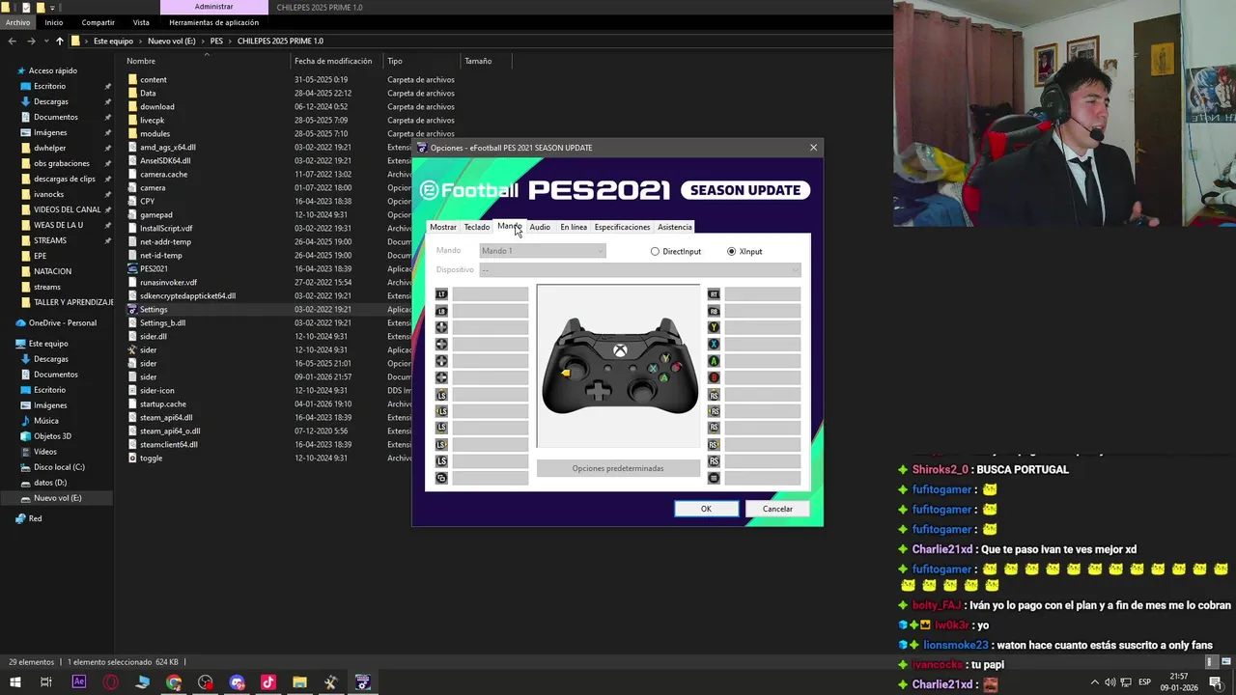Screen dimensions: 1236x695
Task: Open the Mando 1 dropdown
Action: coord(543,251)
